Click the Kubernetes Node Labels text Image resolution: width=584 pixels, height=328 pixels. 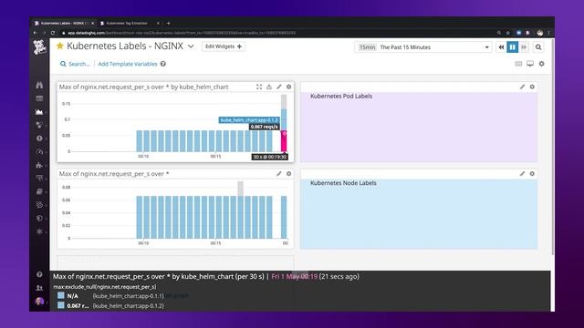coord(343,183)
